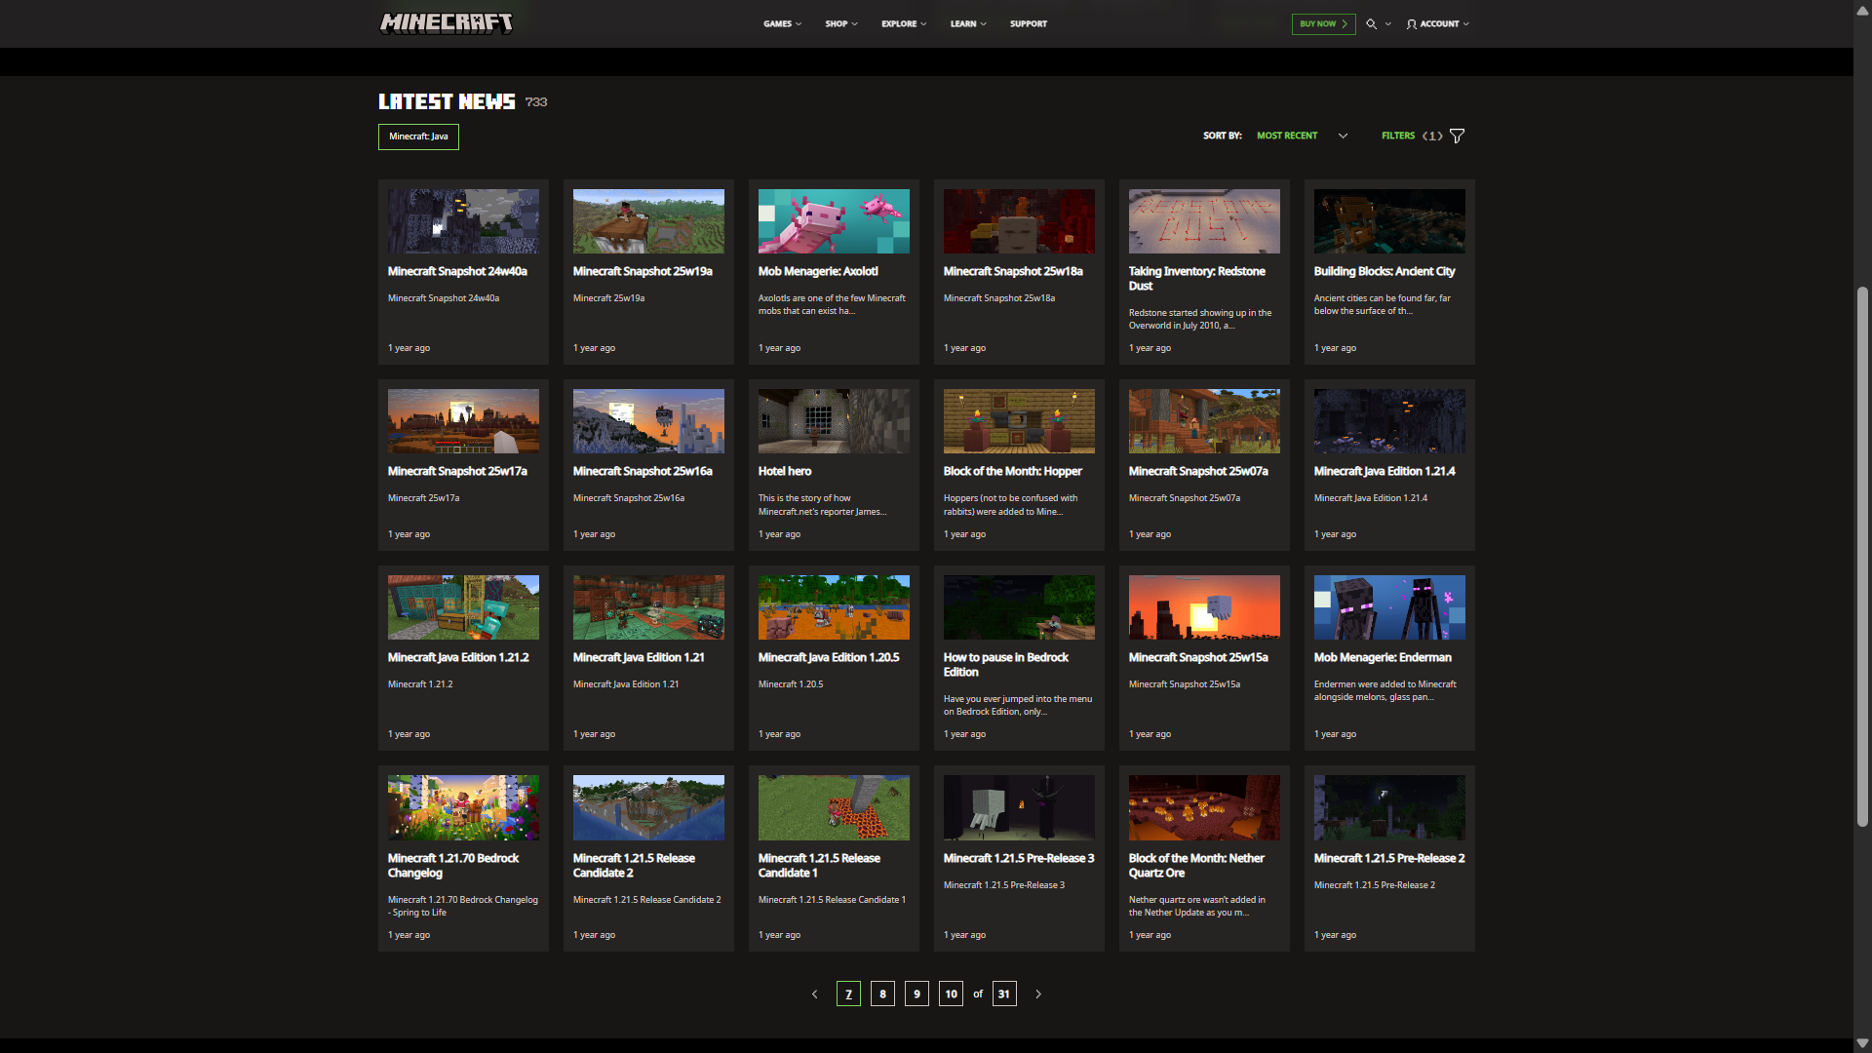Open the Nether Quartz Ore thumbnail
Viewport: 1872px width, 1053px height.
(1204, 807)
